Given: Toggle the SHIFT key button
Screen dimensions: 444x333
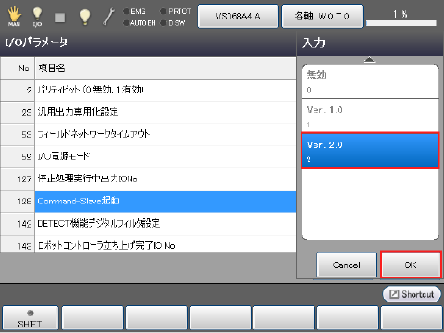Looking at the screenshot, I should tap(30, 318).
